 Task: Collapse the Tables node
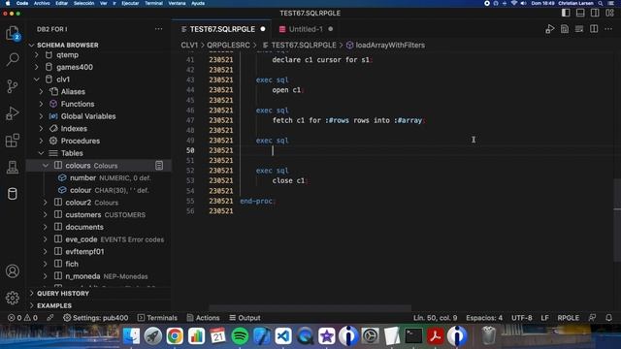(41, 153)
